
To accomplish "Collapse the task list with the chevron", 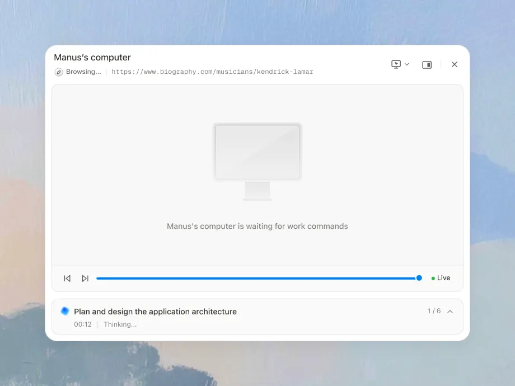I will click(450, 312).
